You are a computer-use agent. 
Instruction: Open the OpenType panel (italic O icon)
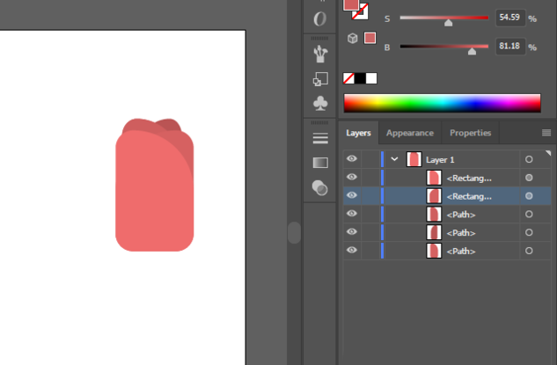319,18
